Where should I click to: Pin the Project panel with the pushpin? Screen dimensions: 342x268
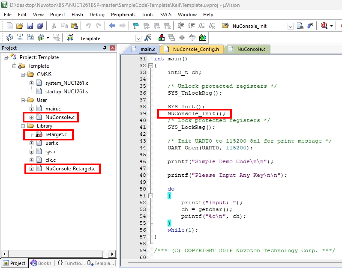click(105, 48)
